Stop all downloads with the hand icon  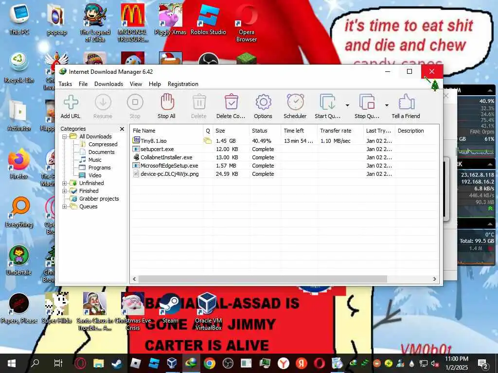pos(167,102)
